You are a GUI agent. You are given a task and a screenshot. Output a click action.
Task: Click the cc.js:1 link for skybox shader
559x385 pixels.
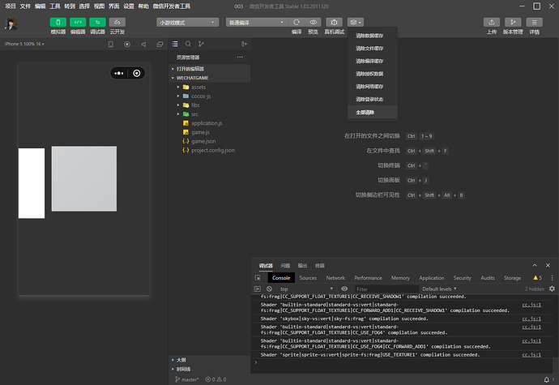pos(531,319)
